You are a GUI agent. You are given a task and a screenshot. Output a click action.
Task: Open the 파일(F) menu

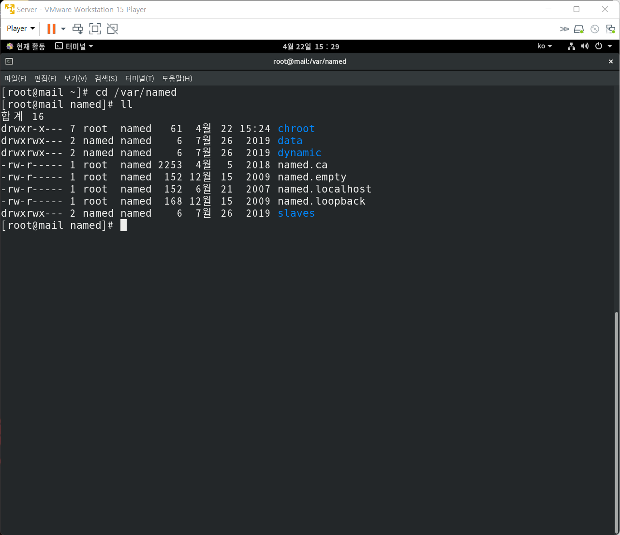click(15, 78)
